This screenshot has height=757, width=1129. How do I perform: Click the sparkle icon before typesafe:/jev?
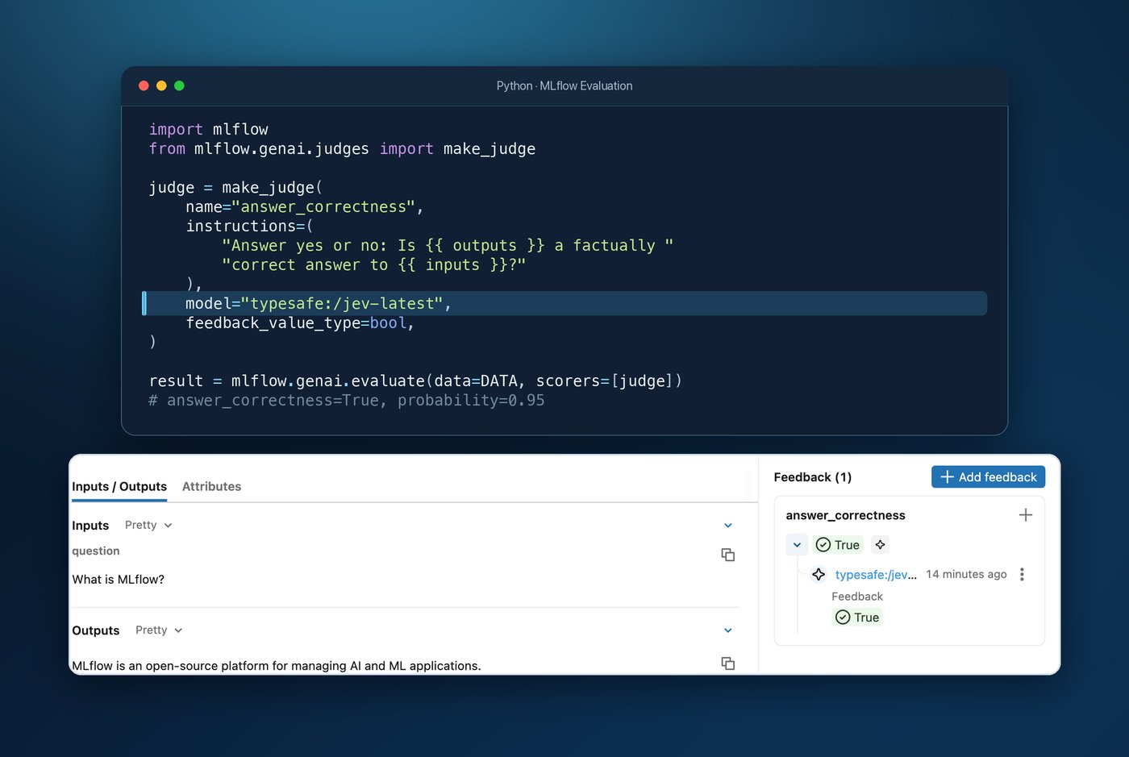819,574
